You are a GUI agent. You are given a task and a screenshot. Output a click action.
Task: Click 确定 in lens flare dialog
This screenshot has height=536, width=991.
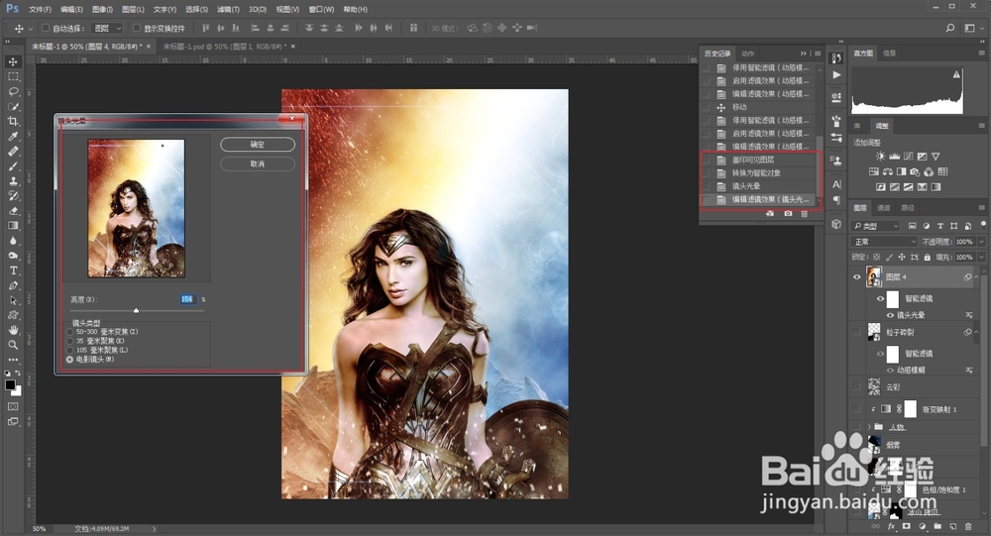coord(258,144)
